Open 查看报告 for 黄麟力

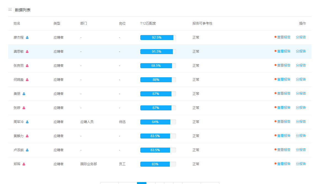(x=284, y=136)
